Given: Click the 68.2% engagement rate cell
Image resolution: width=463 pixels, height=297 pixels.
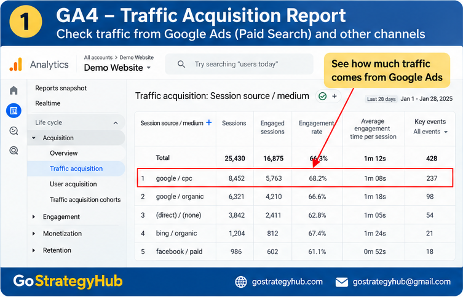Looking at the screenshot, I should (x=318, y=178).
